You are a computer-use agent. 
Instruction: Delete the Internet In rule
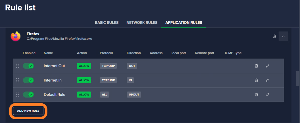(256, 80)
